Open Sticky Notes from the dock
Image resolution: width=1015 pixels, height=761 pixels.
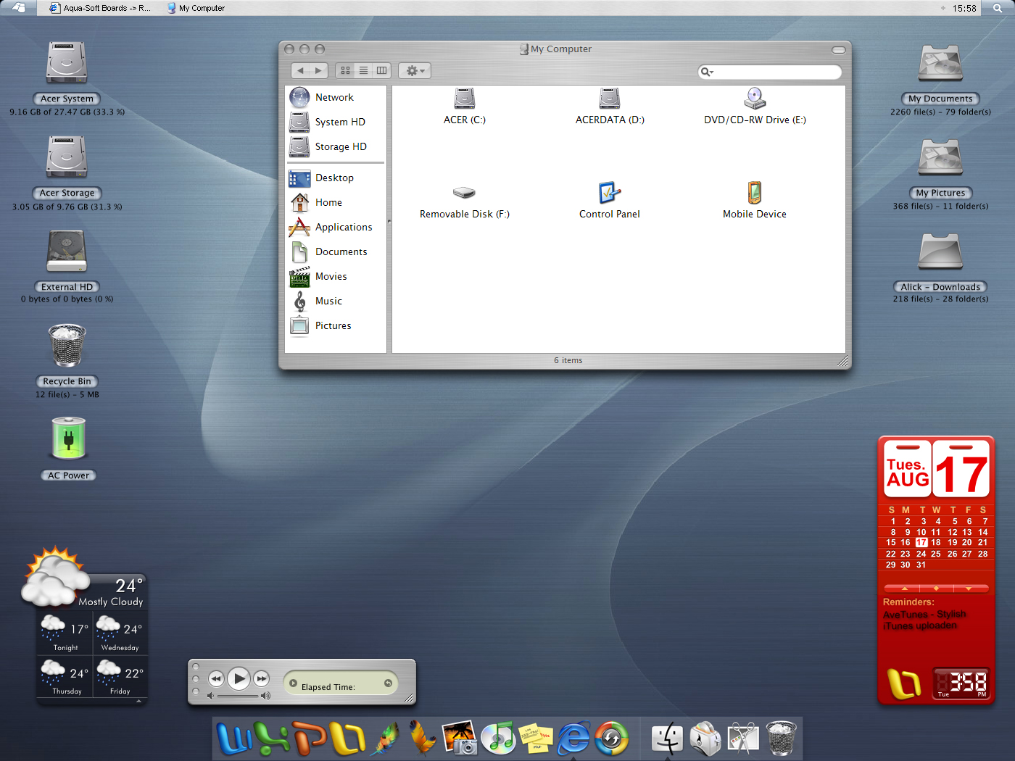(536, 739)
